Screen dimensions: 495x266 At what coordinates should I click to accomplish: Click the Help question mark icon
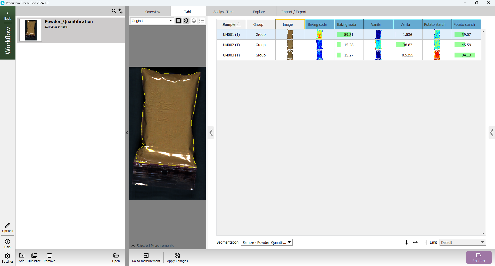(x=7, y=243)
